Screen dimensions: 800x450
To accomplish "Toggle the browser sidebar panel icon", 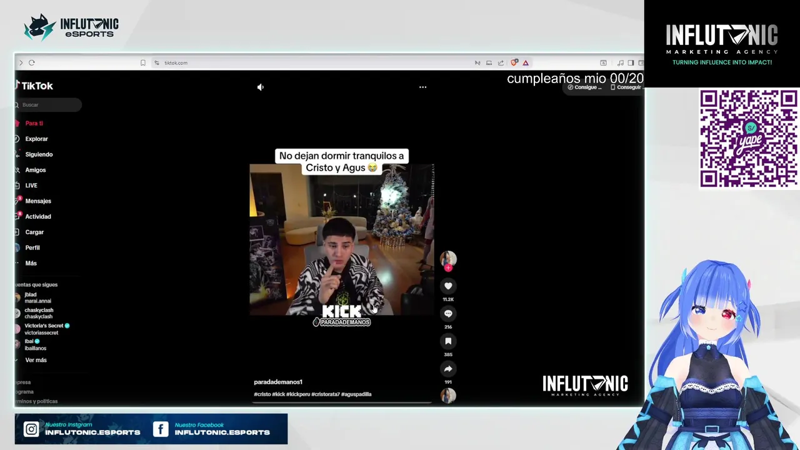I will coord(631,62).
